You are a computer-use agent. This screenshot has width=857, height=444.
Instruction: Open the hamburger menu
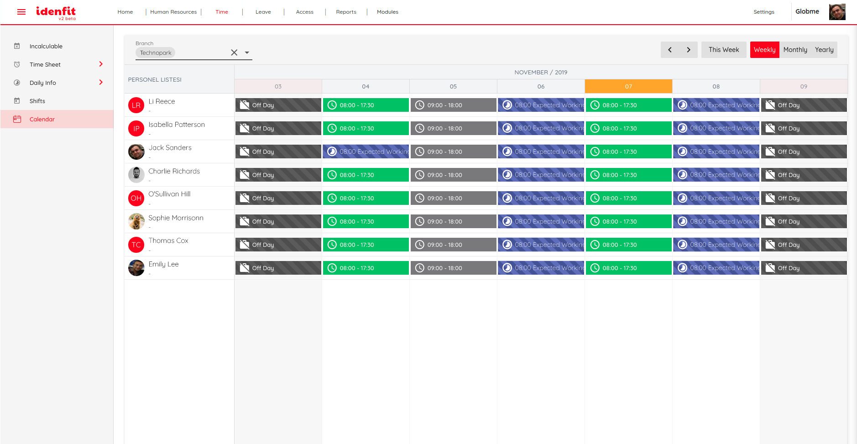coord(21,12)
